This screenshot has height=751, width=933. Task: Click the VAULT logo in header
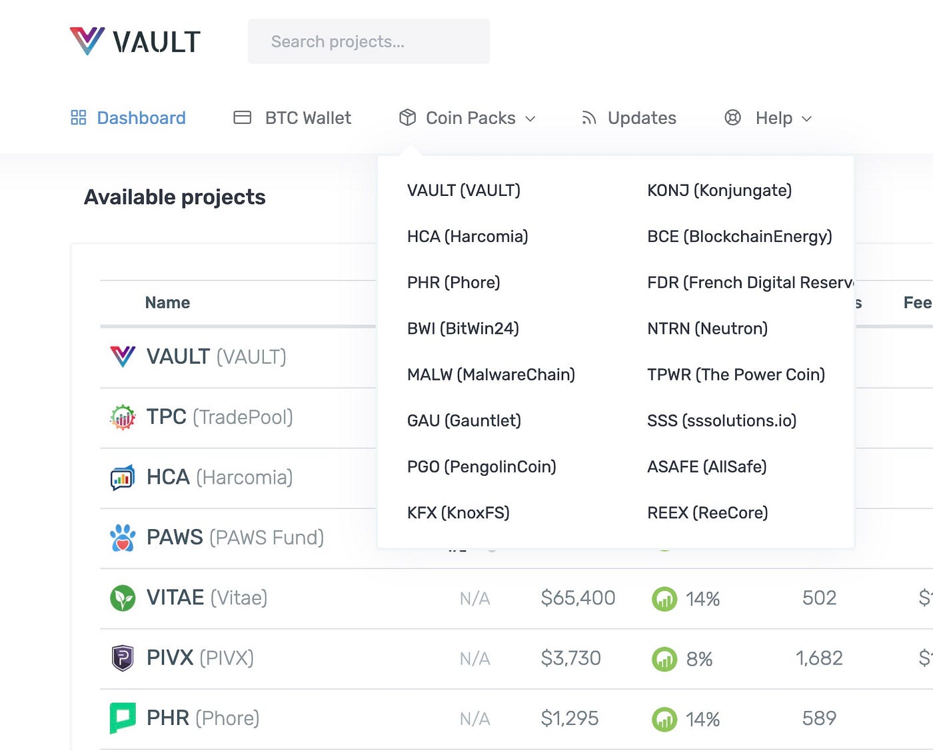pyautogui.click(x=135, y=41)
